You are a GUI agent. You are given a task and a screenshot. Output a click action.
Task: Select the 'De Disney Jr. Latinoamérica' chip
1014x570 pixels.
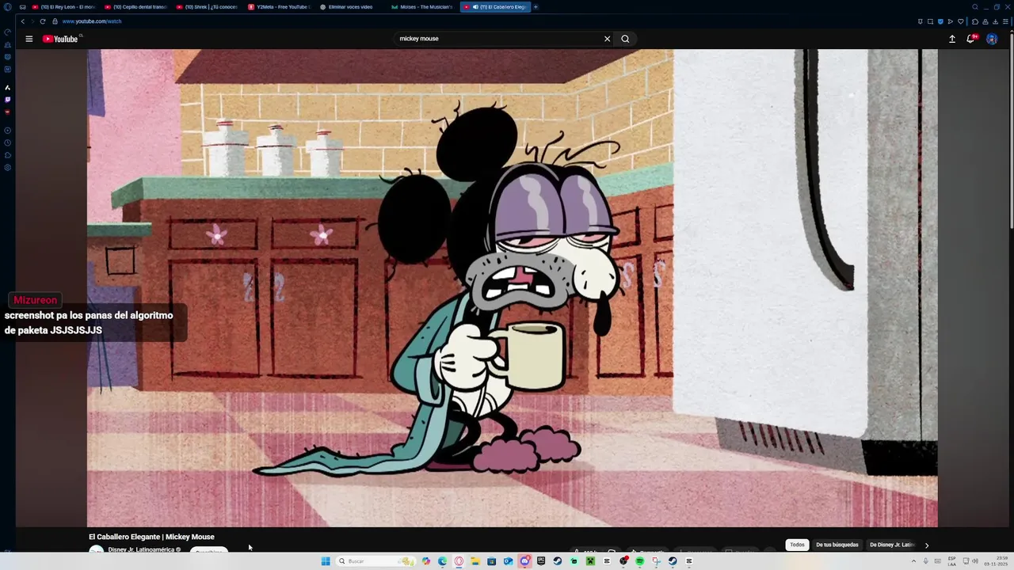[892, 545]
